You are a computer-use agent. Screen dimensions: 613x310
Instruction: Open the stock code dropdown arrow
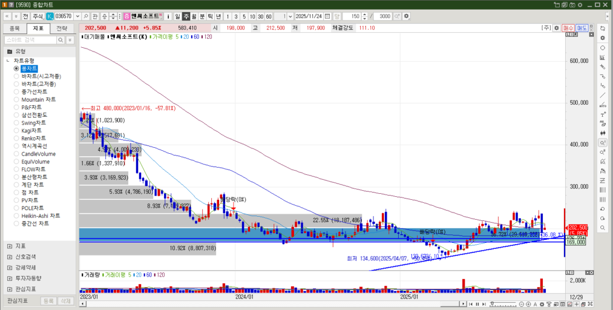pyautogui.click(x=77, y=16)
